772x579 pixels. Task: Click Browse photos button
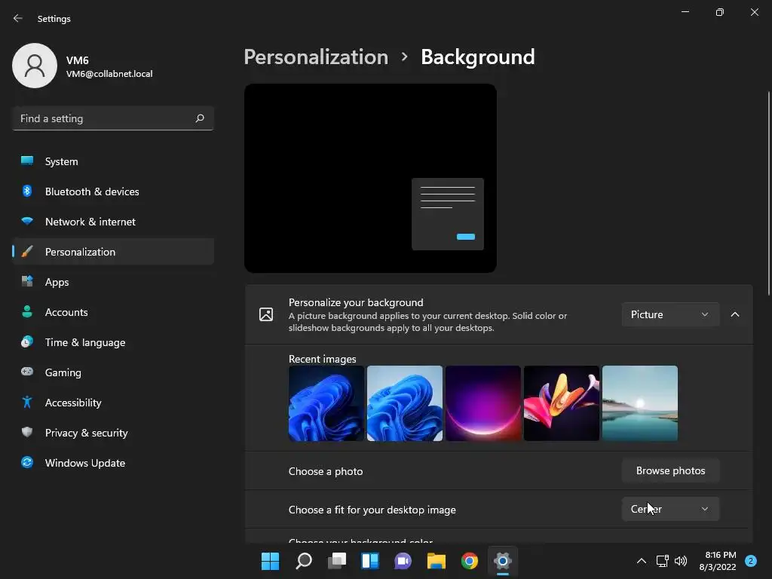tap(670, 470)
